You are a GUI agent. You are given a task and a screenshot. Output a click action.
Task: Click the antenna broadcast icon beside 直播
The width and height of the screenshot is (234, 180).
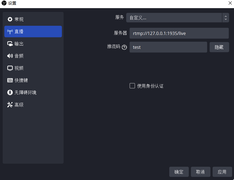(10, 31)
